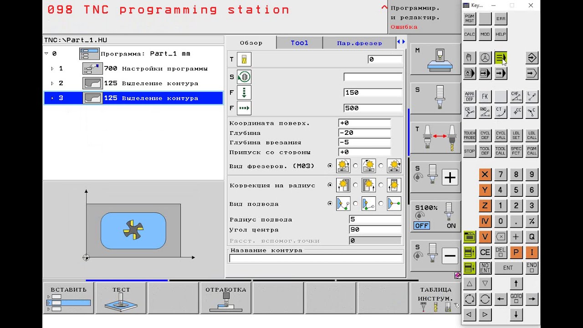Select second Вид фрезеров radio option
Screen dimensions: 583x328
[355, 166]
